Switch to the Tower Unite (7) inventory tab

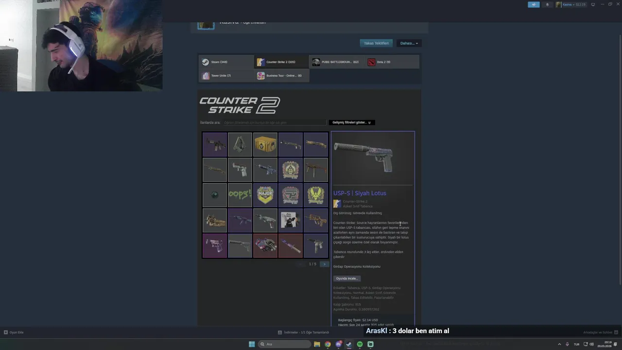tap(226, 76)
